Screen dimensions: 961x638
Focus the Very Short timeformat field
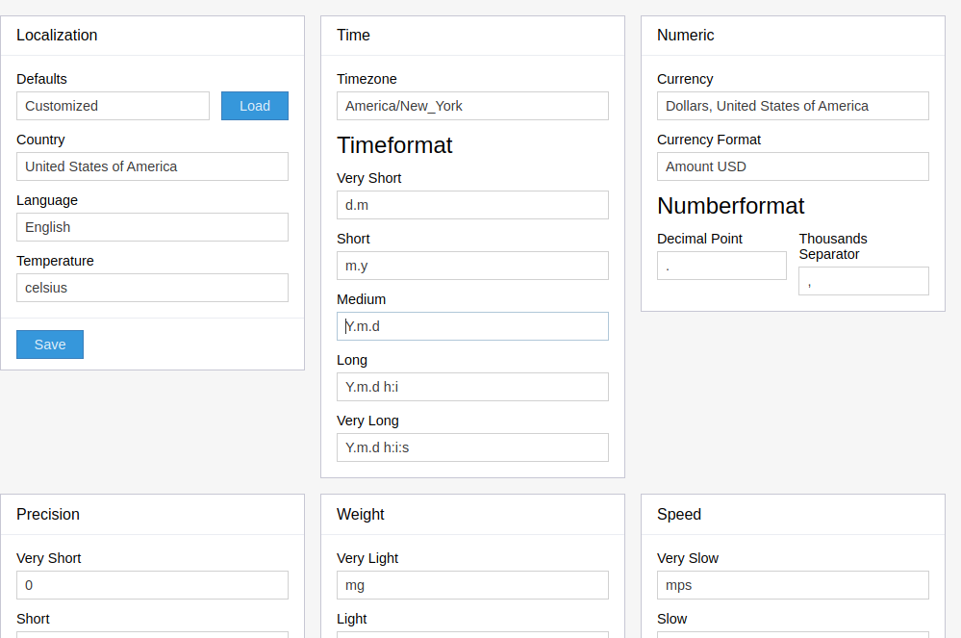(x=472, y=205)
